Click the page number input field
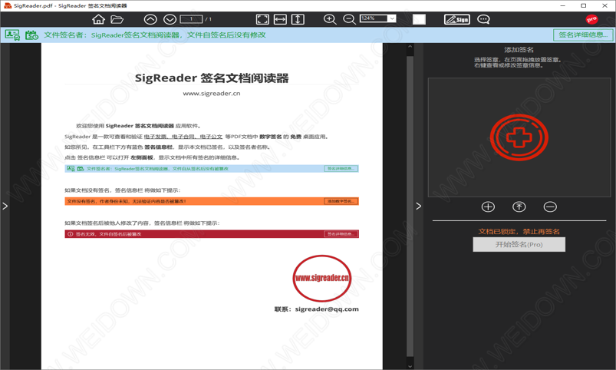 click(x=191, y=19)
